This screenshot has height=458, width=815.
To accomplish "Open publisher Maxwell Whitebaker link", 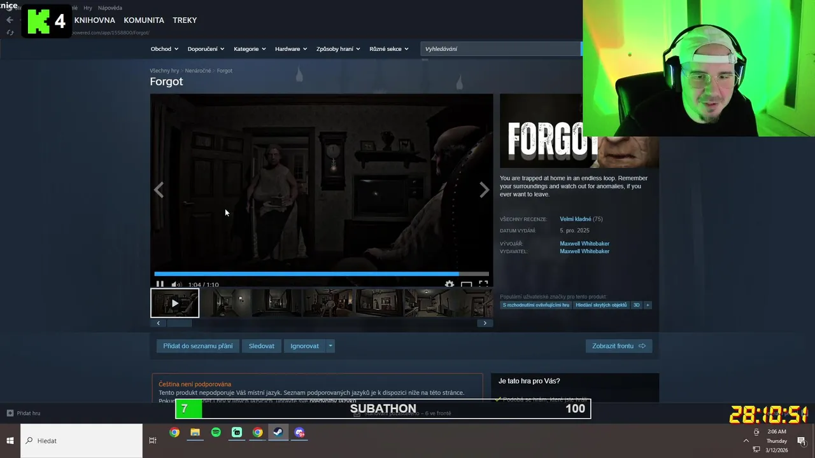I will tap(585, 251).
